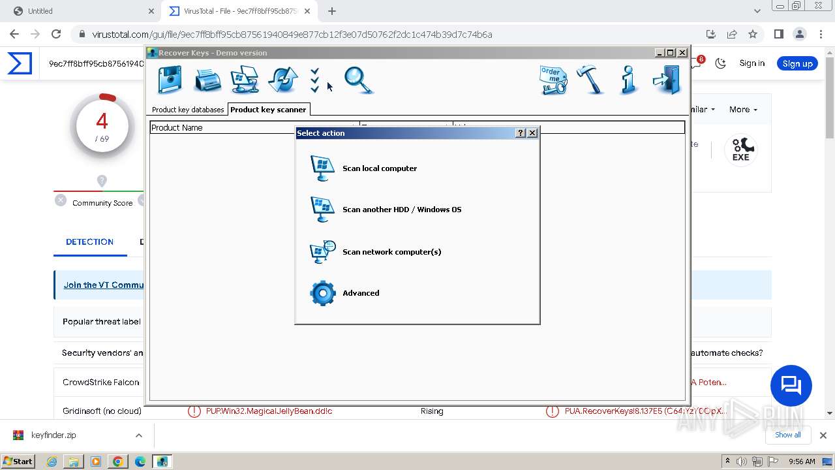The width and height of the screenshot is (835, 470).
Task: Click Join the VT Community link
Action: 104,285
